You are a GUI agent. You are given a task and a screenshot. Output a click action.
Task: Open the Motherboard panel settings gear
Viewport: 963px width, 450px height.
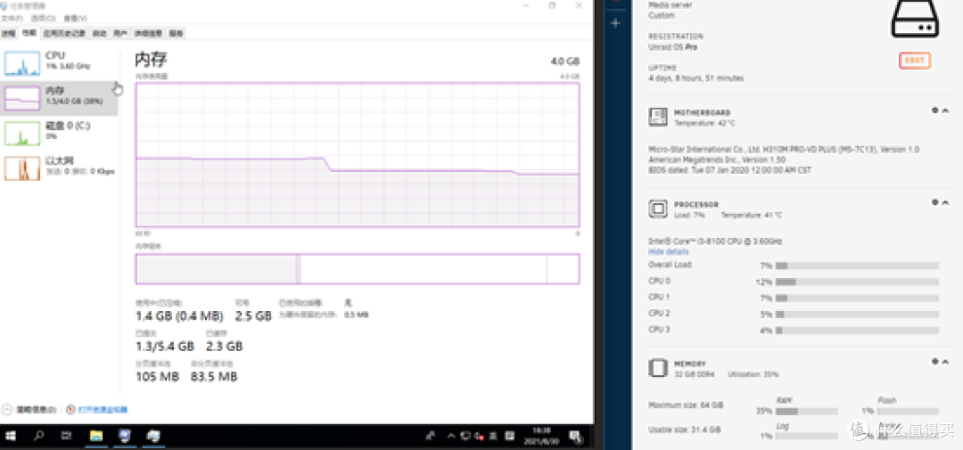pyautogui.click(x=935, y=110)
